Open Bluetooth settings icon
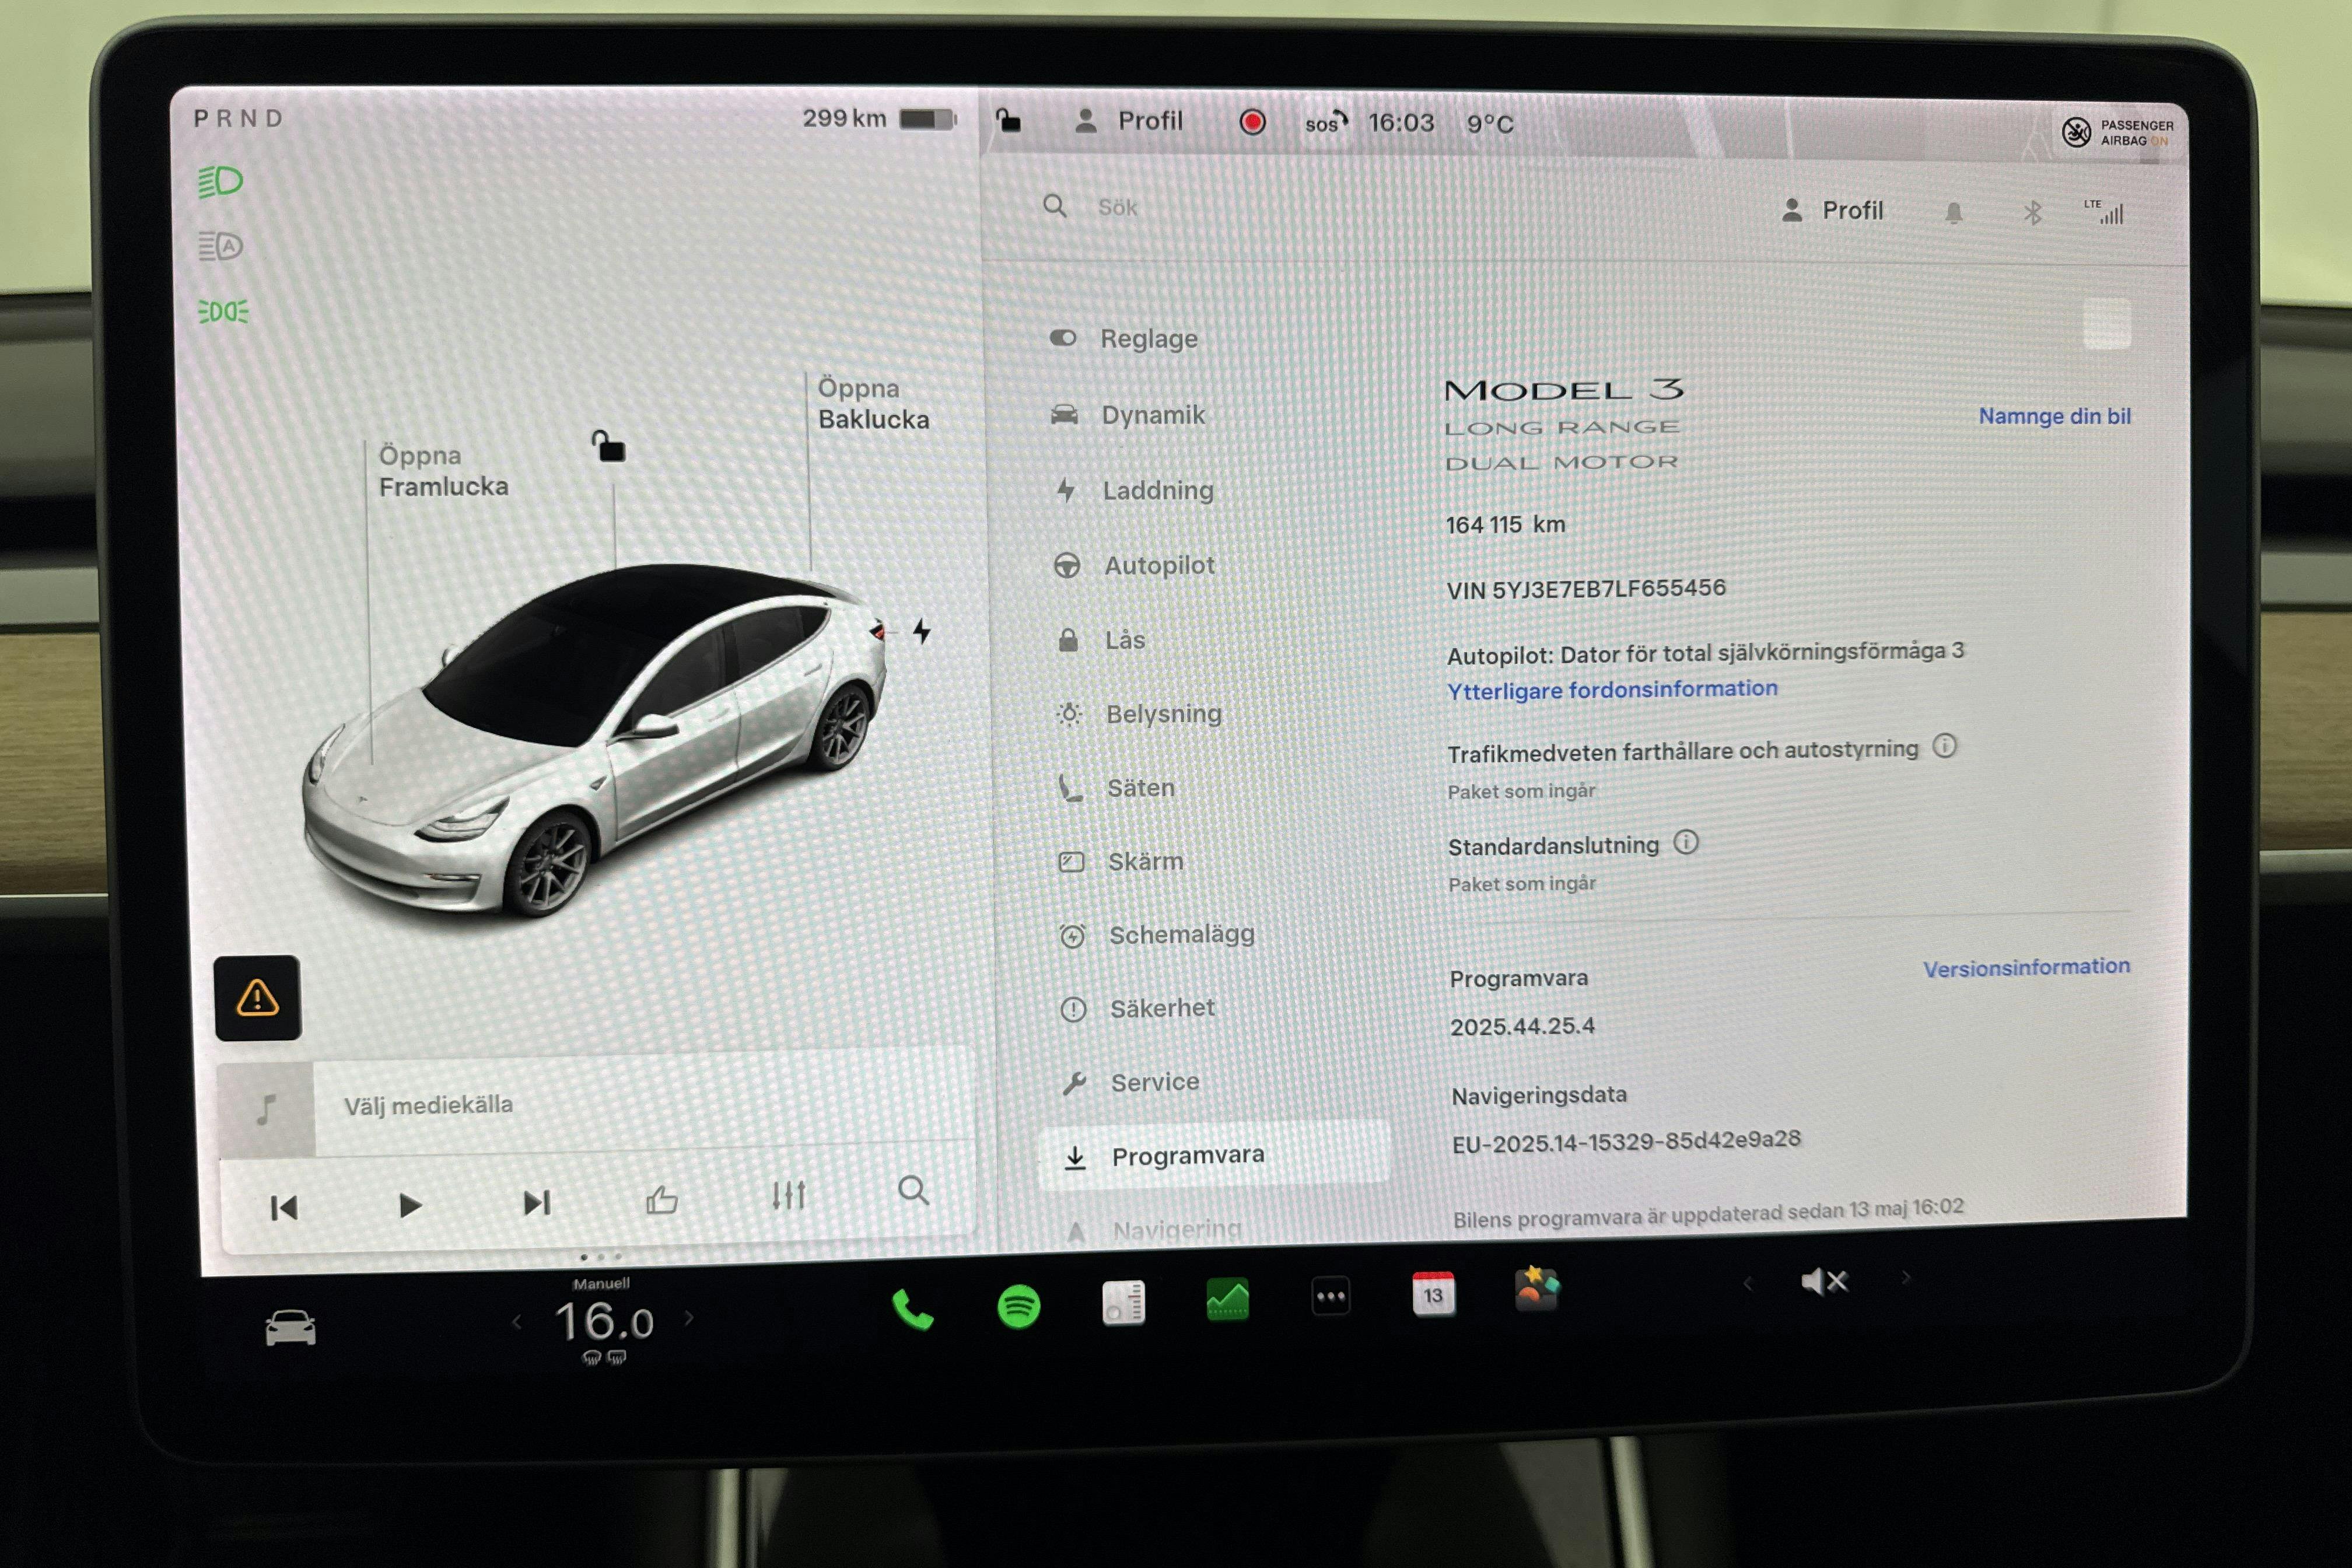 2032,212
